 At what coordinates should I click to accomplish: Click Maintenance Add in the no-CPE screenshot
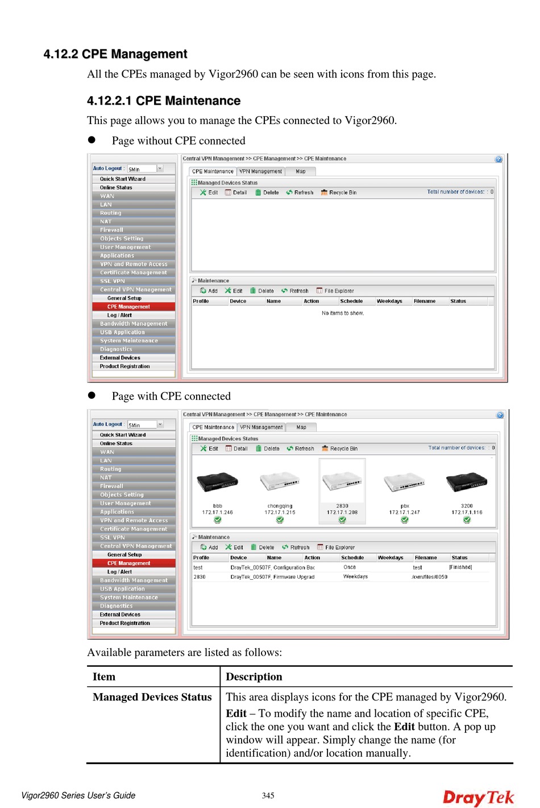[x=209, y=291]
